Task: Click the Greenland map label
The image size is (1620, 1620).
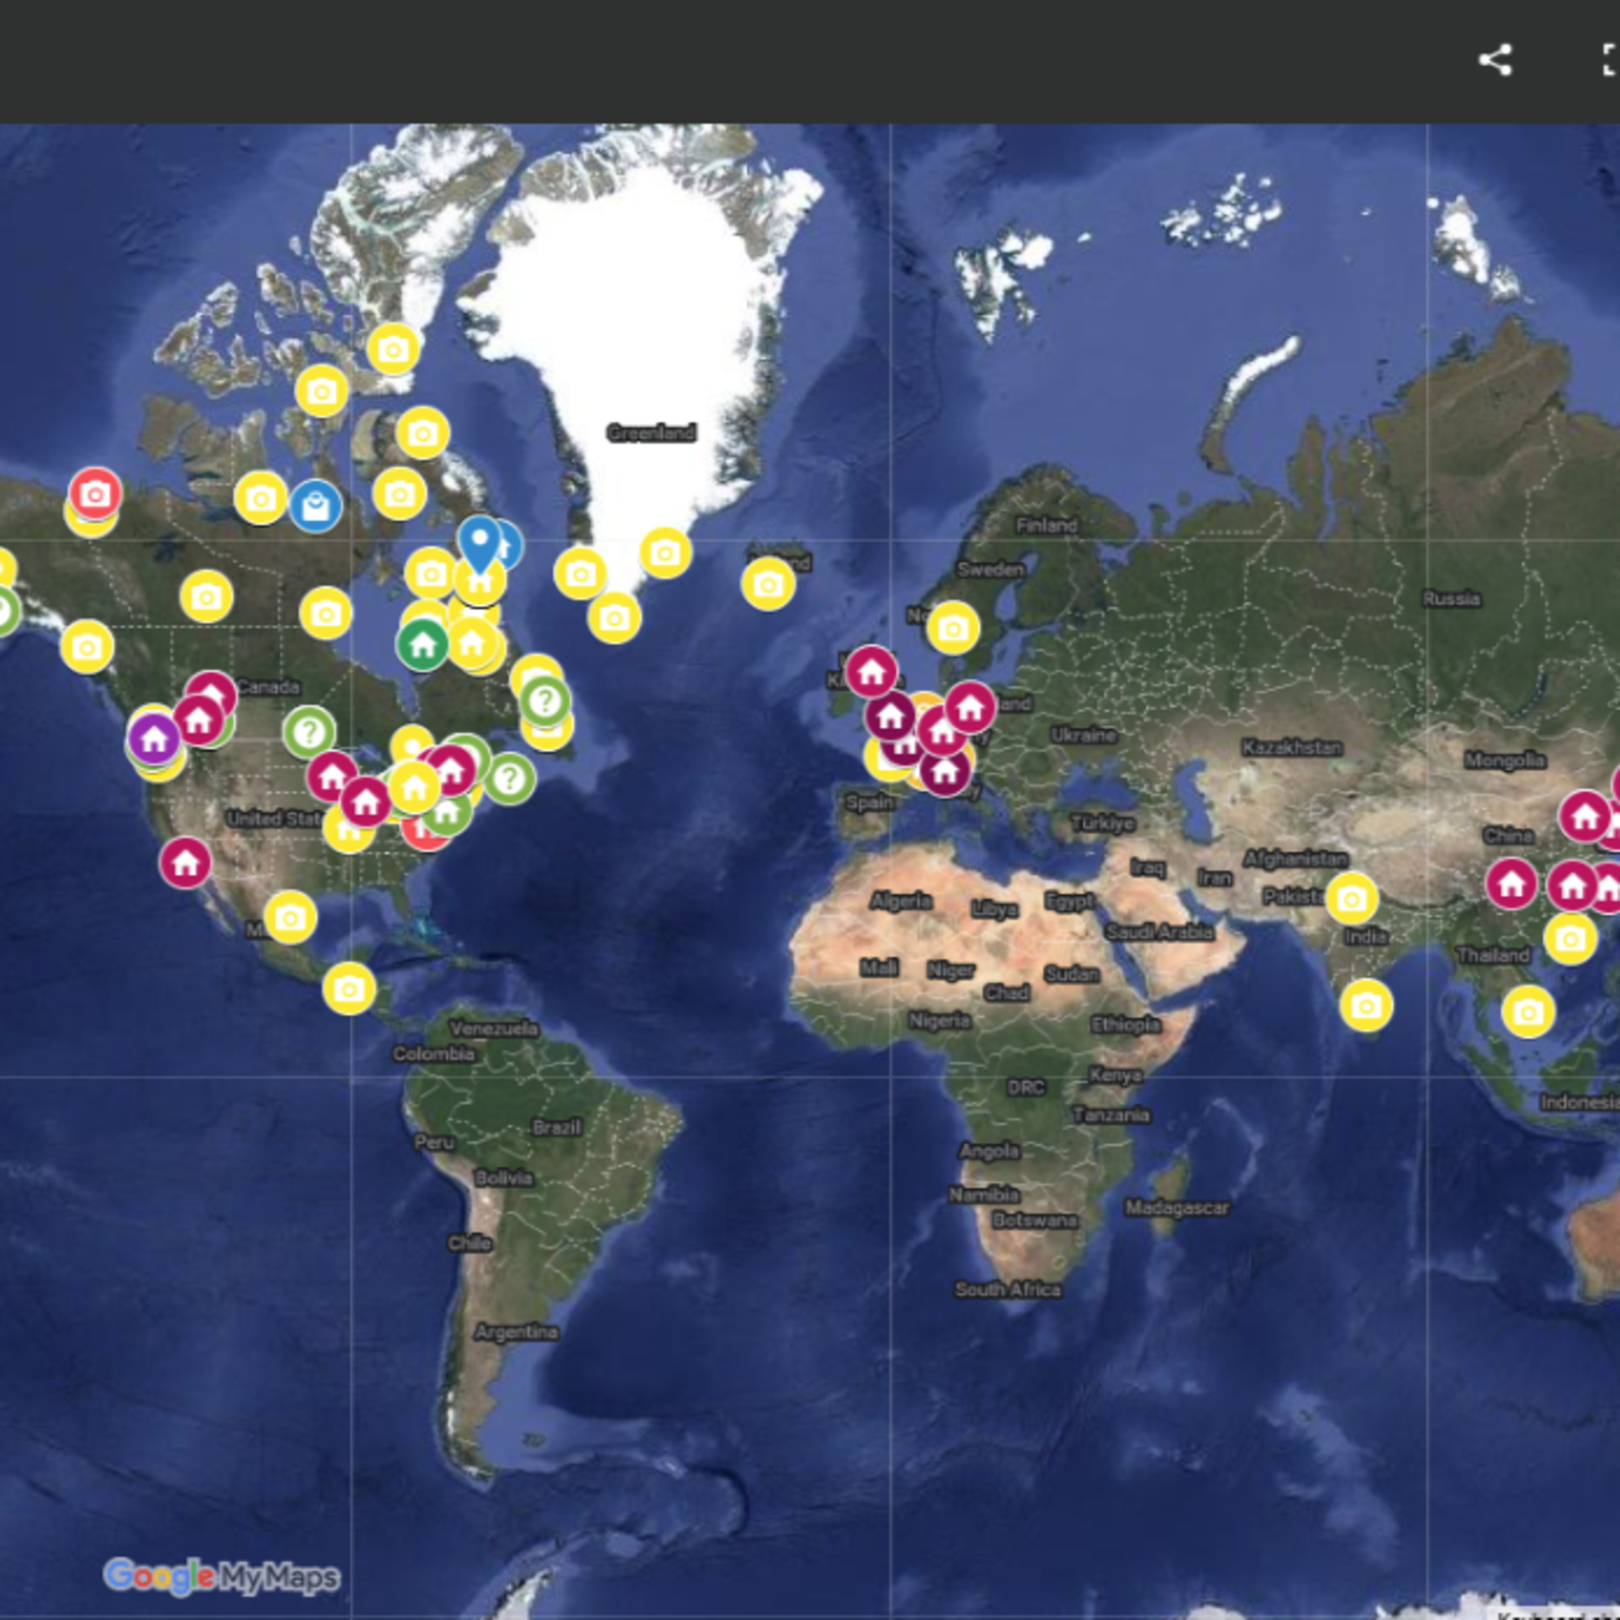Action: (x=652, y=433)
